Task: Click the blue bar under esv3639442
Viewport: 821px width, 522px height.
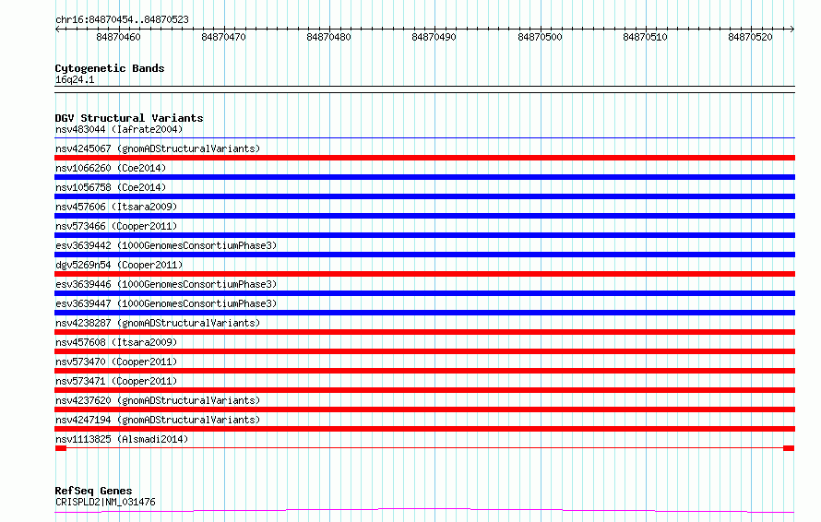Action: pyautogui.click(x=424, y=255)
